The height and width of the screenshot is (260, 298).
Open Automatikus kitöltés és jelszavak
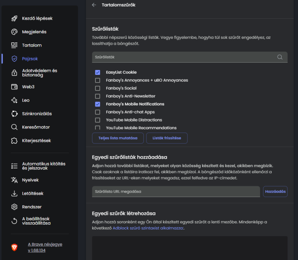click(x=44, y=166)
